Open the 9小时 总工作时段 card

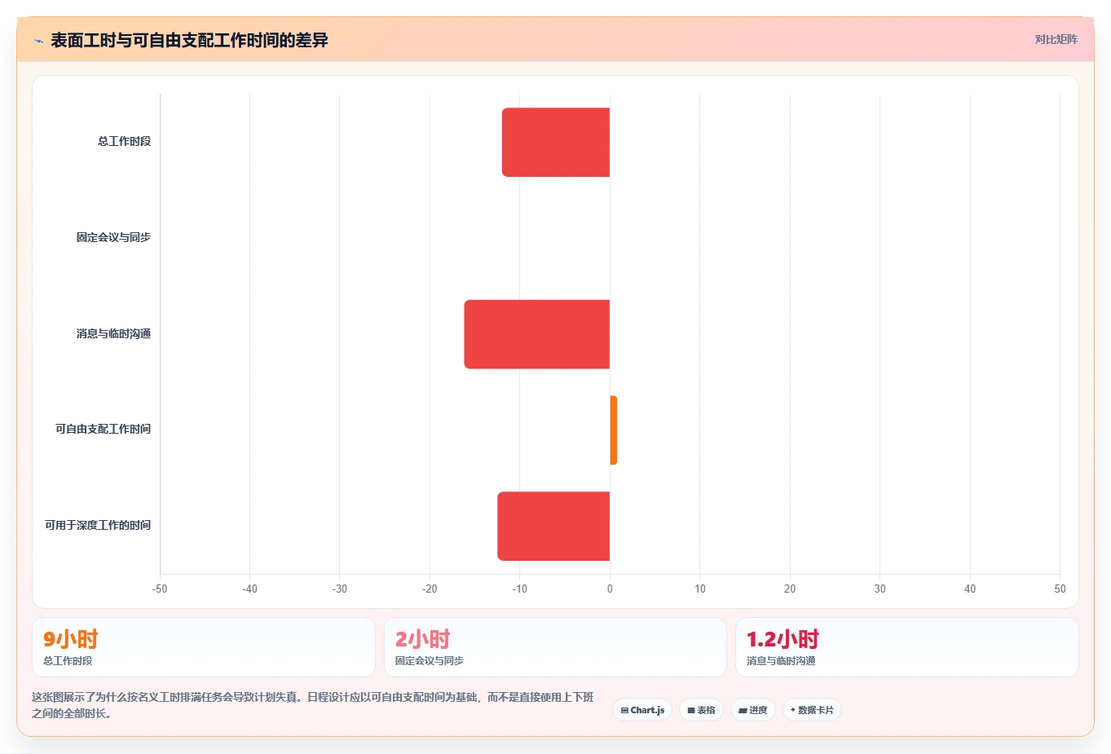click(204, 647)
